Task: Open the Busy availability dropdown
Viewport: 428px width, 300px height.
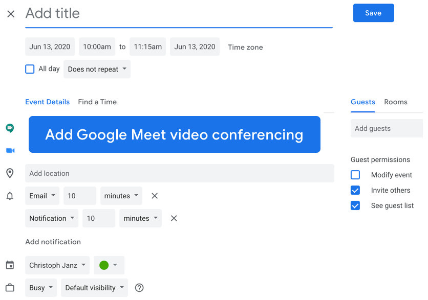Action: click(x=41, y=288)
